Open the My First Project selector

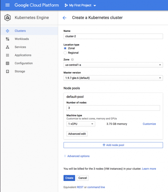tap(80, 5)
